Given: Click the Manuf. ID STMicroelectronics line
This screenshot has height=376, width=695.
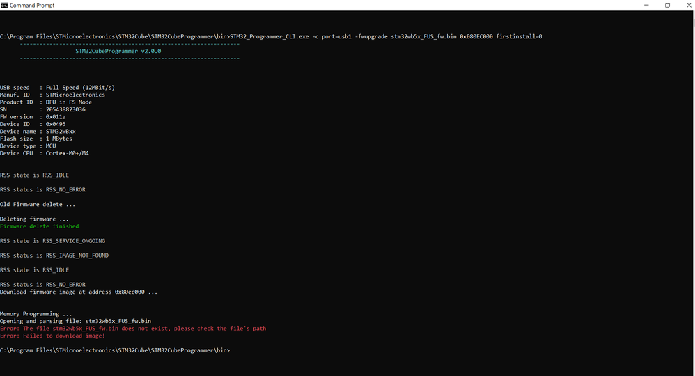Looking at the screenshot, I should click(52, 95).
